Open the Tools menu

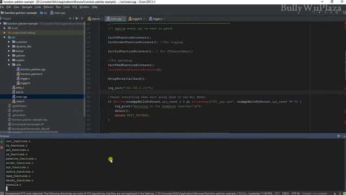(66, 7)
